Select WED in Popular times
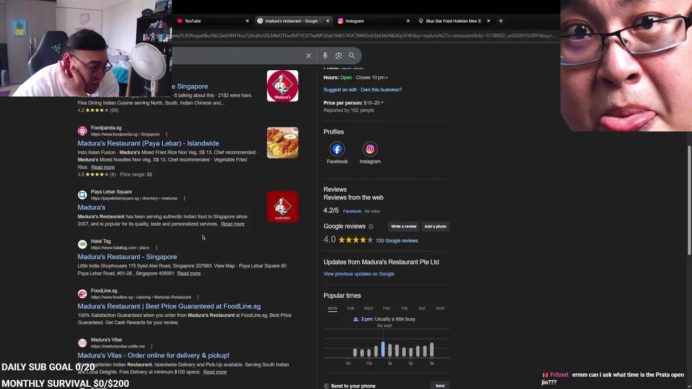Image resolution: width=692 pixels, height=389 pixels. [x=368, y=308]
